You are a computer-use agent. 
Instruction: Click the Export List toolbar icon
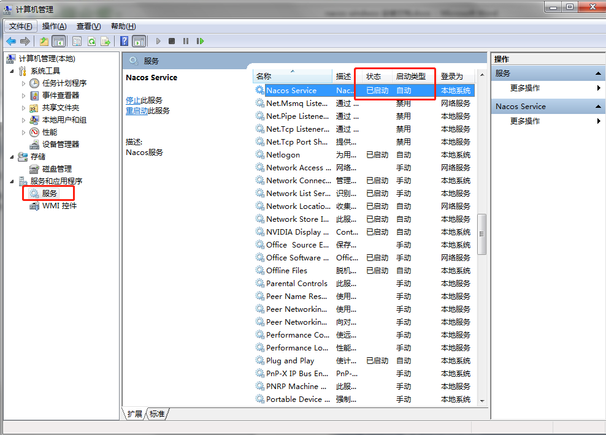tap(104, 41)
